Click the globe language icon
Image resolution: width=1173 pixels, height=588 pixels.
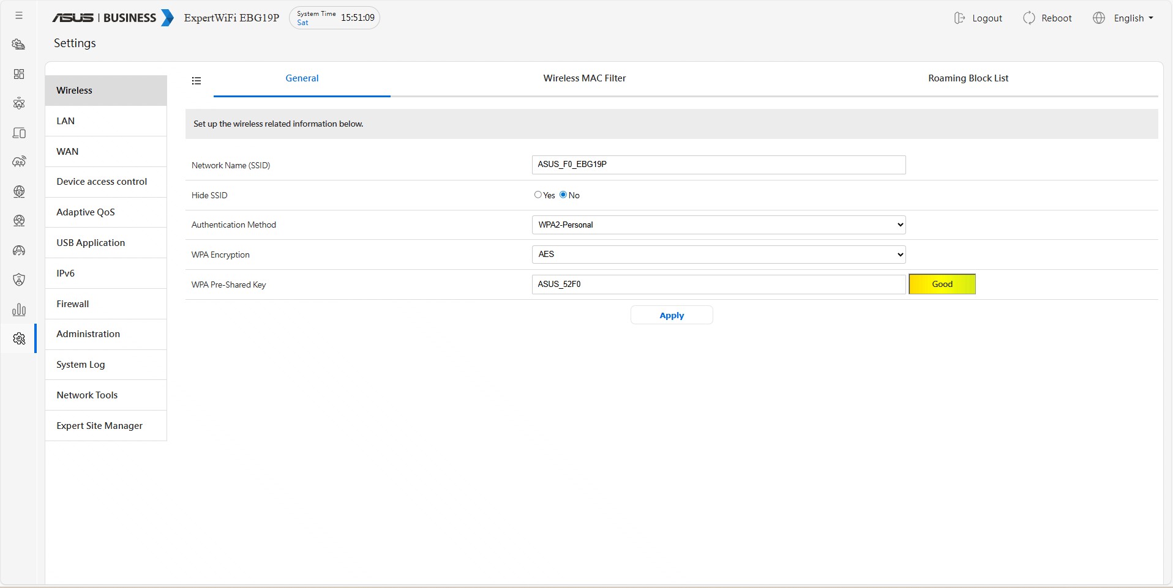(1099, 18)
